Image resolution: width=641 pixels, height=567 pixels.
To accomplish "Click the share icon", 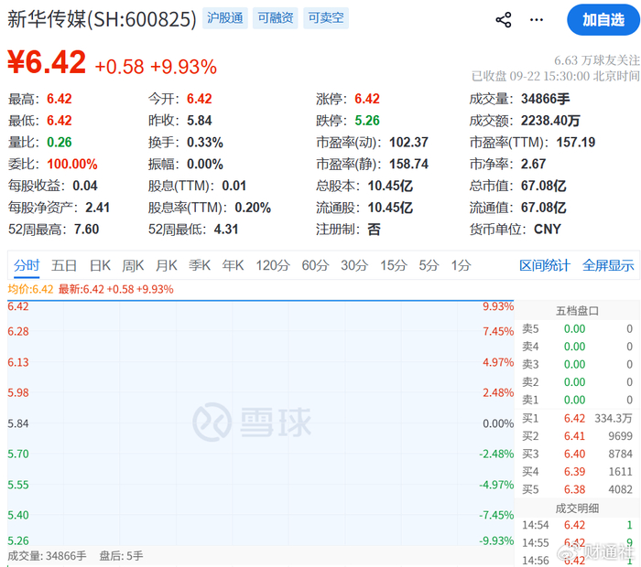I will (504, 19).
